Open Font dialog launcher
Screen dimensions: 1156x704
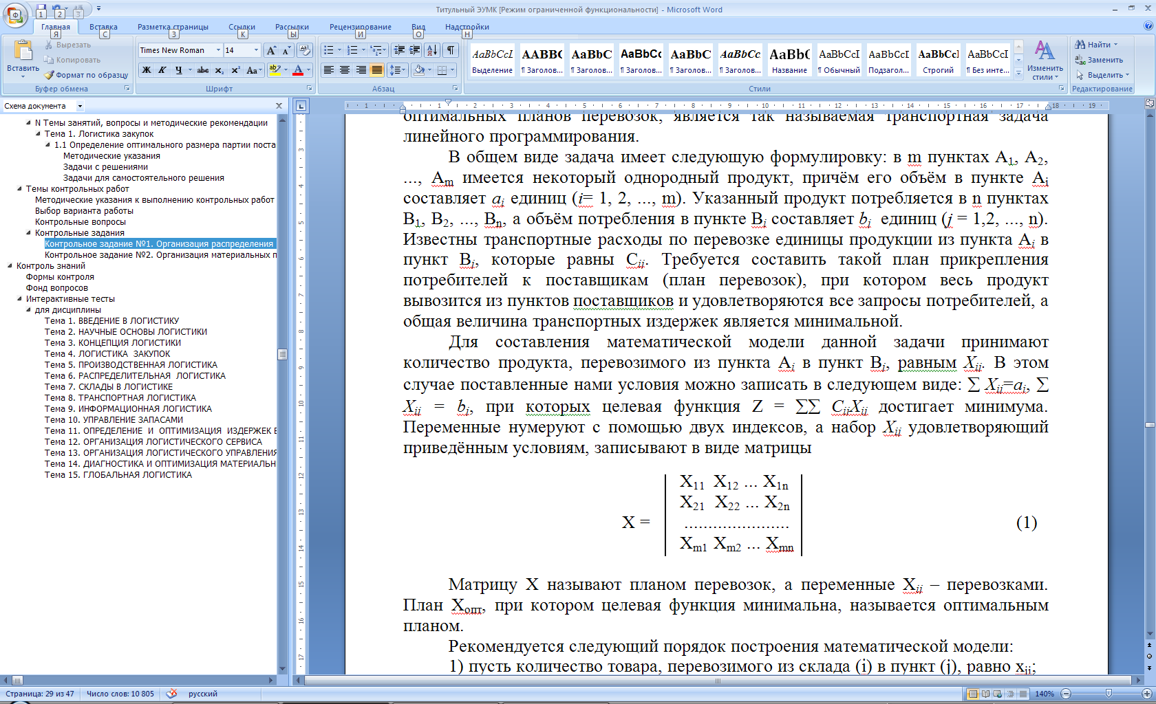(x=309, y=89)
